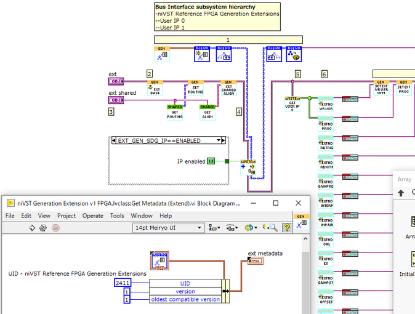Select the EXT BASE GEN node
This screenshot has width=415, height=314.
tap(155, 87)
